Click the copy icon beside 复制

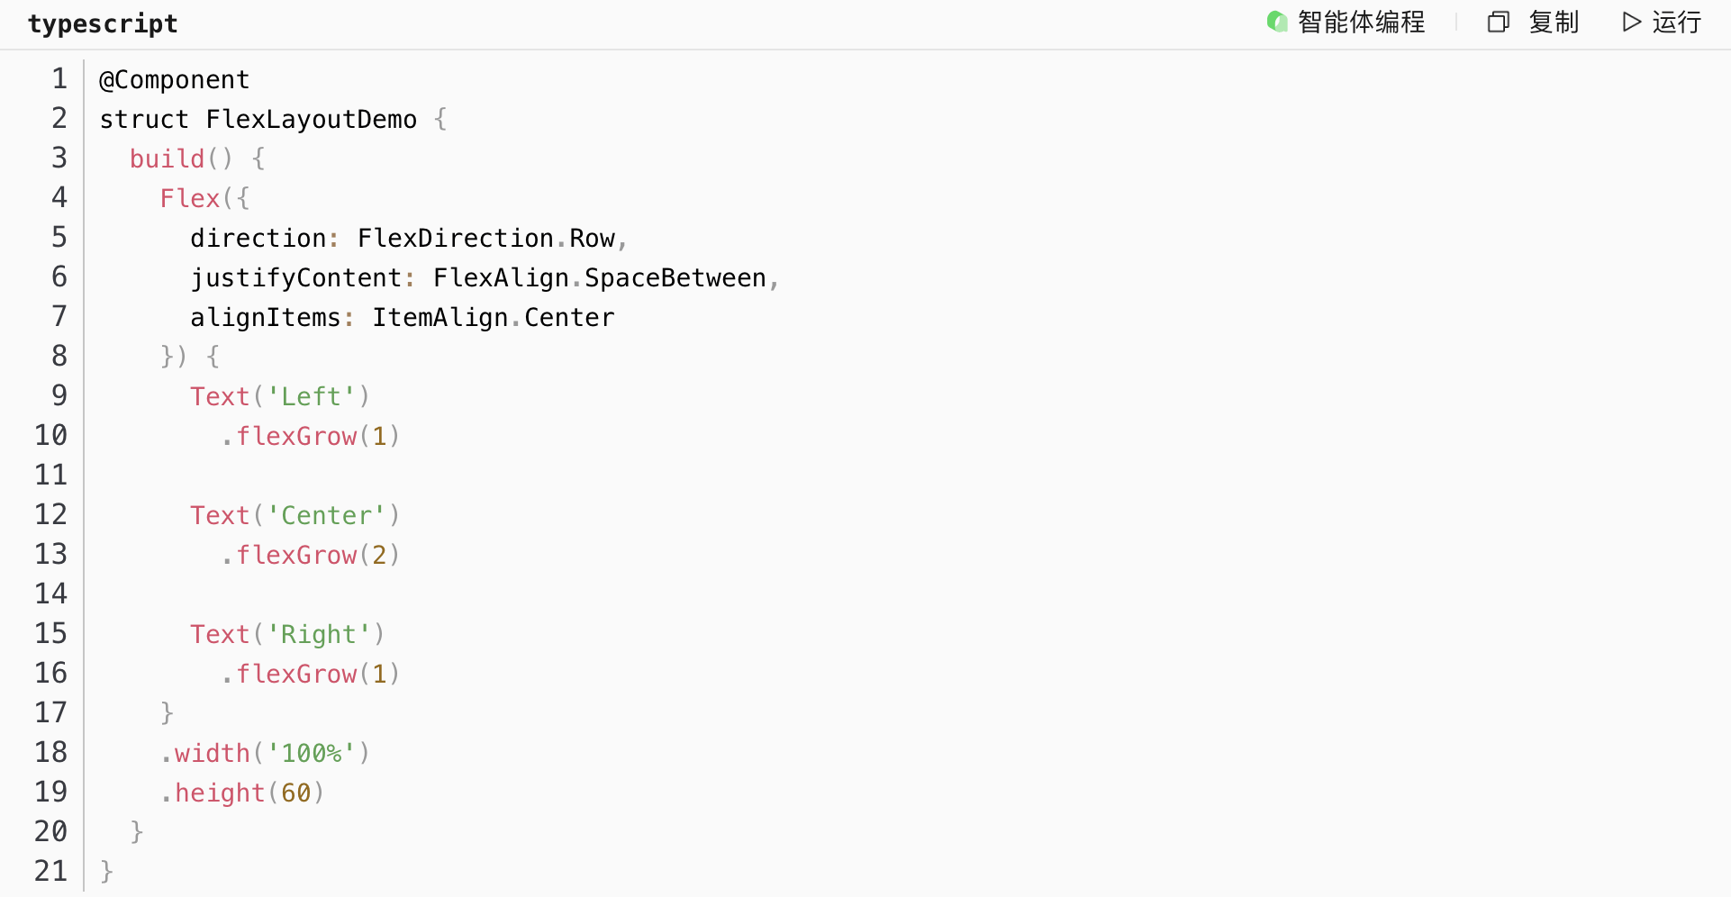[1498, 22]
